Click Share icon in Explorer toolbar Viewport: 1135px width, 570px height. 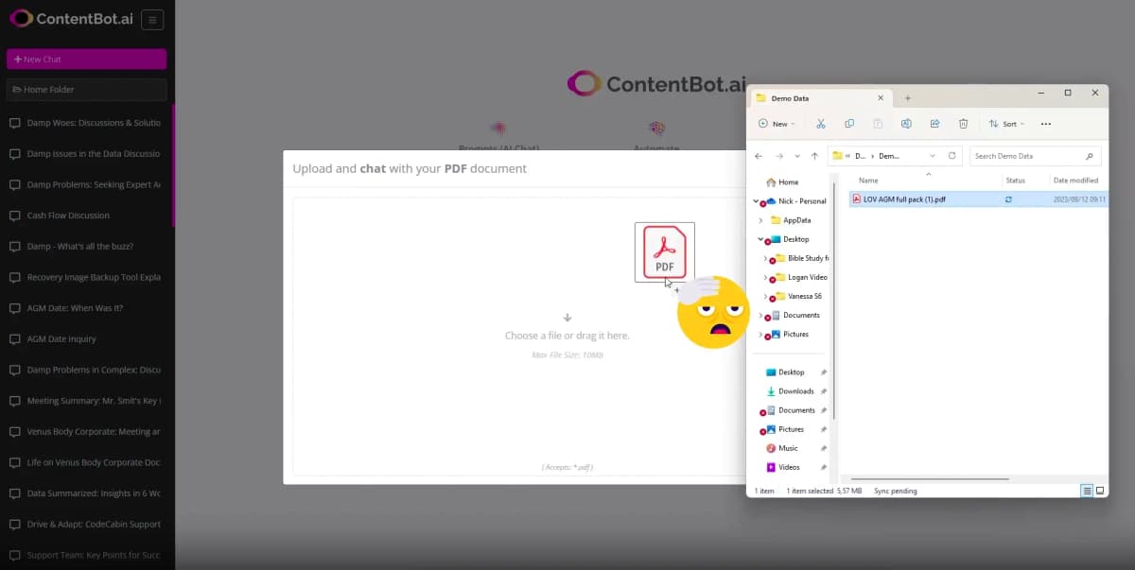(934, 124)
